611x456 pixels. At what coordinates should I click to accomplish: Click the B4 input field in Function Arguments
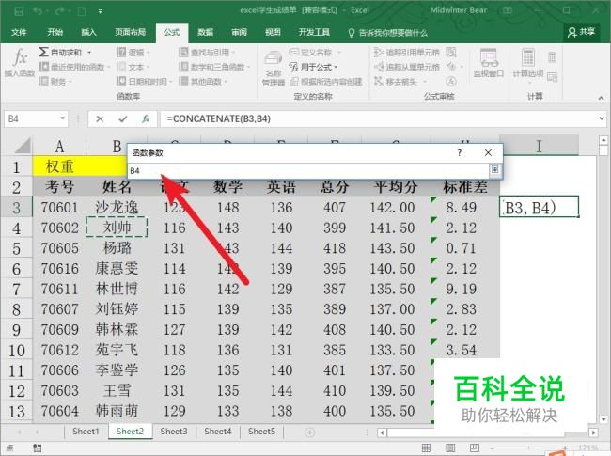tap(308, 171)
